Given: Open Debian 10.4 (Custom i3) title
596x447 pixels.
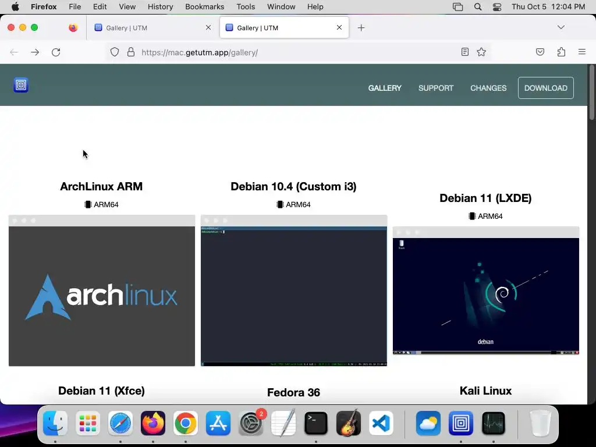Looking at the screenshot, I should coord(293,187).
